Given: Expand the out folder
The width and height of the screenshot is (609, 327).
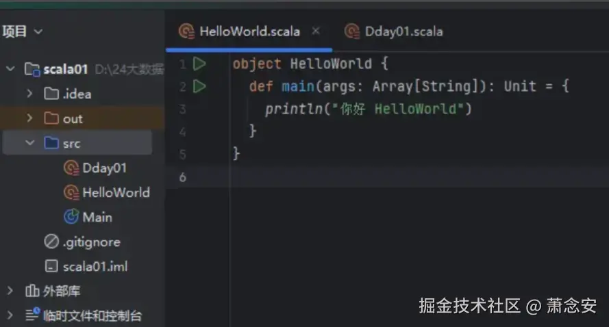Looking at the screenshot, I should tap(29, 118).
